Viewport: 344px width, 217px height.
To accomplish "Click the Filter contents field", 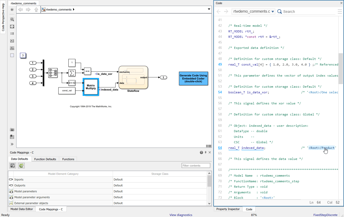I will [196, 165].
